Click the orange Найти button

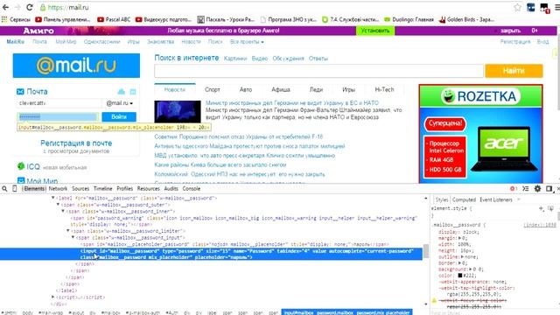click(x=514, y=71)
